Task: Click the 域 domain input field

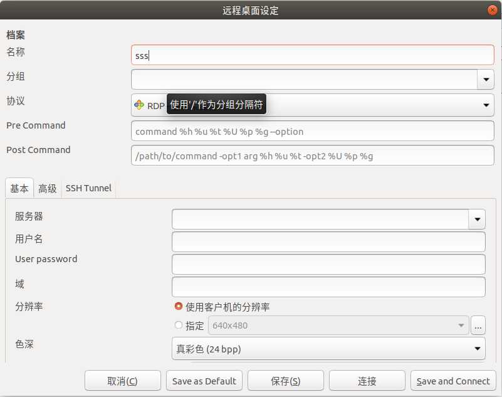Action: coord(328,287)
